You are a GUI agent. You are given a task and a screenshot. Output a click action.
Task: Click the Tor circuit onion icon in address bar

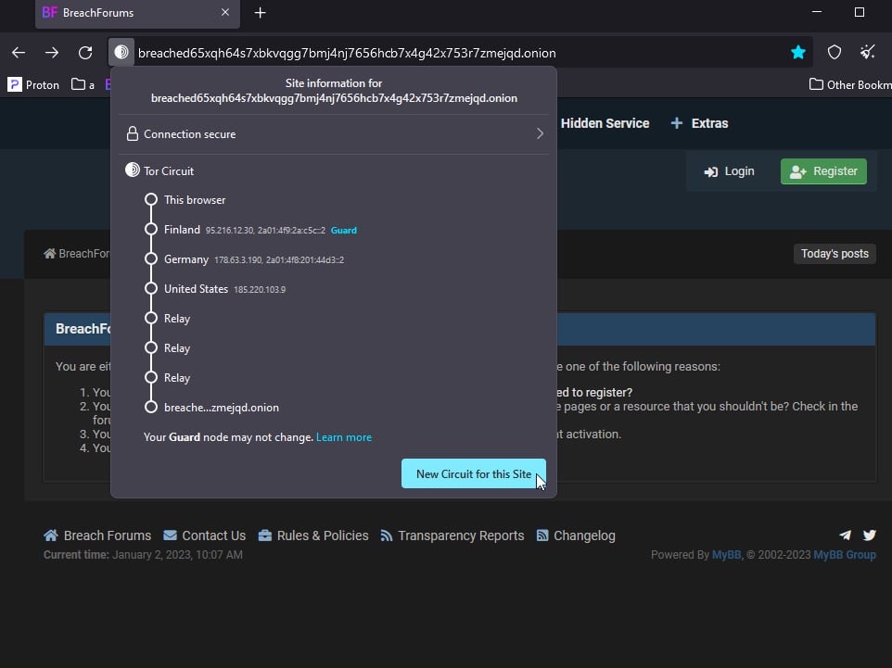[x=121, y=52]
